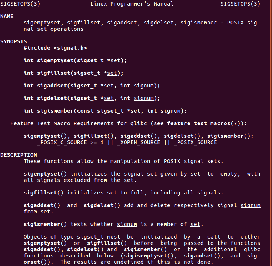Click the SIGSETOPS(3) header on the left
The image size is (272, 266).
pyautogui.click(x=20, y=4)
